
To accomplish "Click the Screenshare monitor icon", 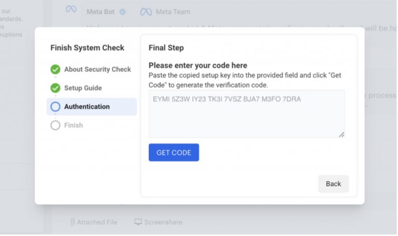I will coord(138,222).
